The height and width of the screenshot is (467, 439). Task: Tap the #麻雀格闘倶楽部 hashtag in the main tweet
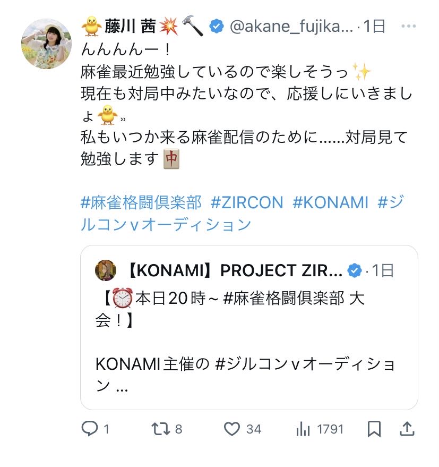click(141, 202)
